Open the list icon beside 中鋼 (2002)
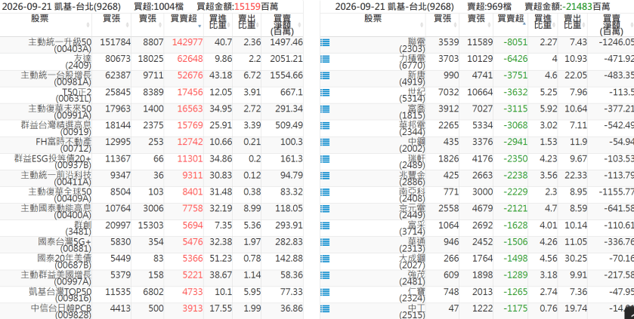 pos(325,142)
